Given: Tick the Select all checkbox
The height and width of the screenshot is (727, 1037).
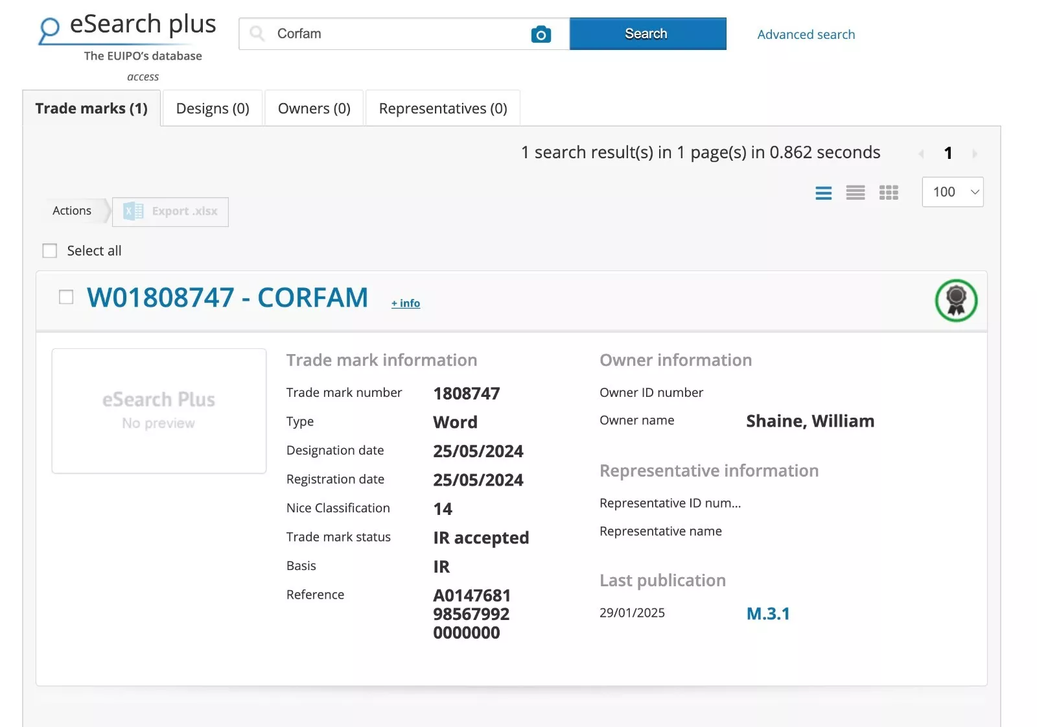Looking at the screenshot, I should click(50, 251).
